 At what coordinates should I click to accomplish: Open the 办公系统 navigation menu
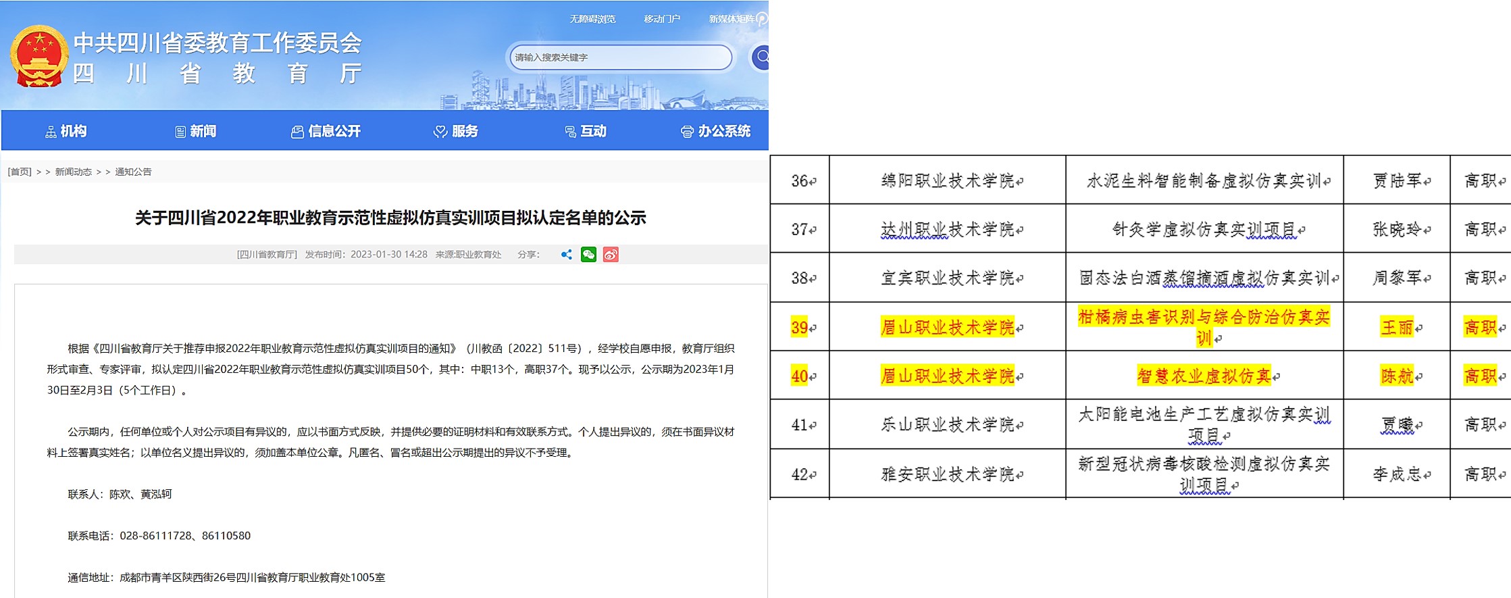pyautogui.click(x=715, y=131)
